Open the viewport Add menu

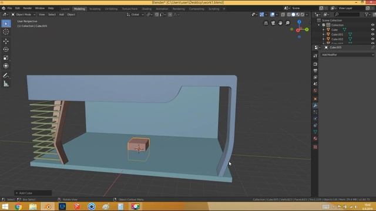pyautogui.click(x=61, y=15)
